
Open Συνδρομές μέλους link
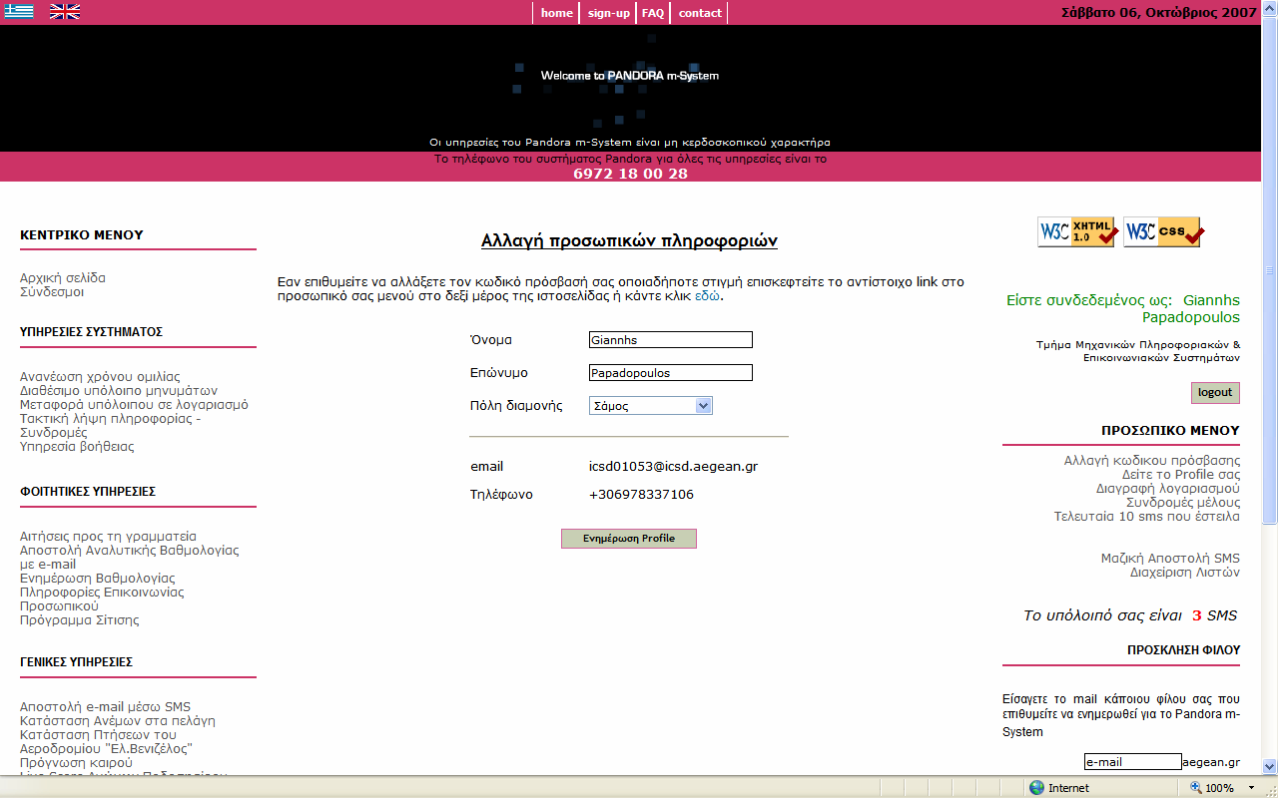[1183, 503]
